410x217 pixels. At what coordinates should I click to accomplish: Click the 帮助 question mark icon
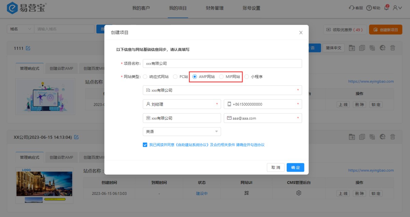point(369,8)
